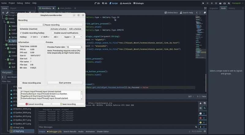Expand the bottom panel icon near version
This screenshot has width=245, height=135.
click(x=205, y=131)
